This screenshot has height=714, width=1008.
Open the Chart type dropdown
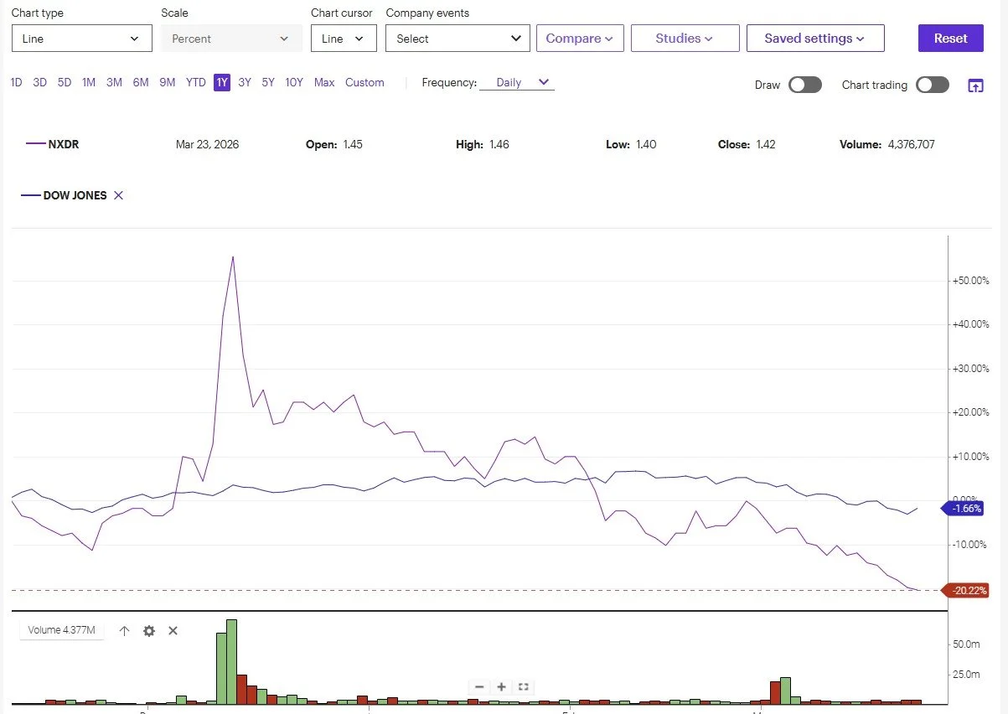[x=81, y=38]
